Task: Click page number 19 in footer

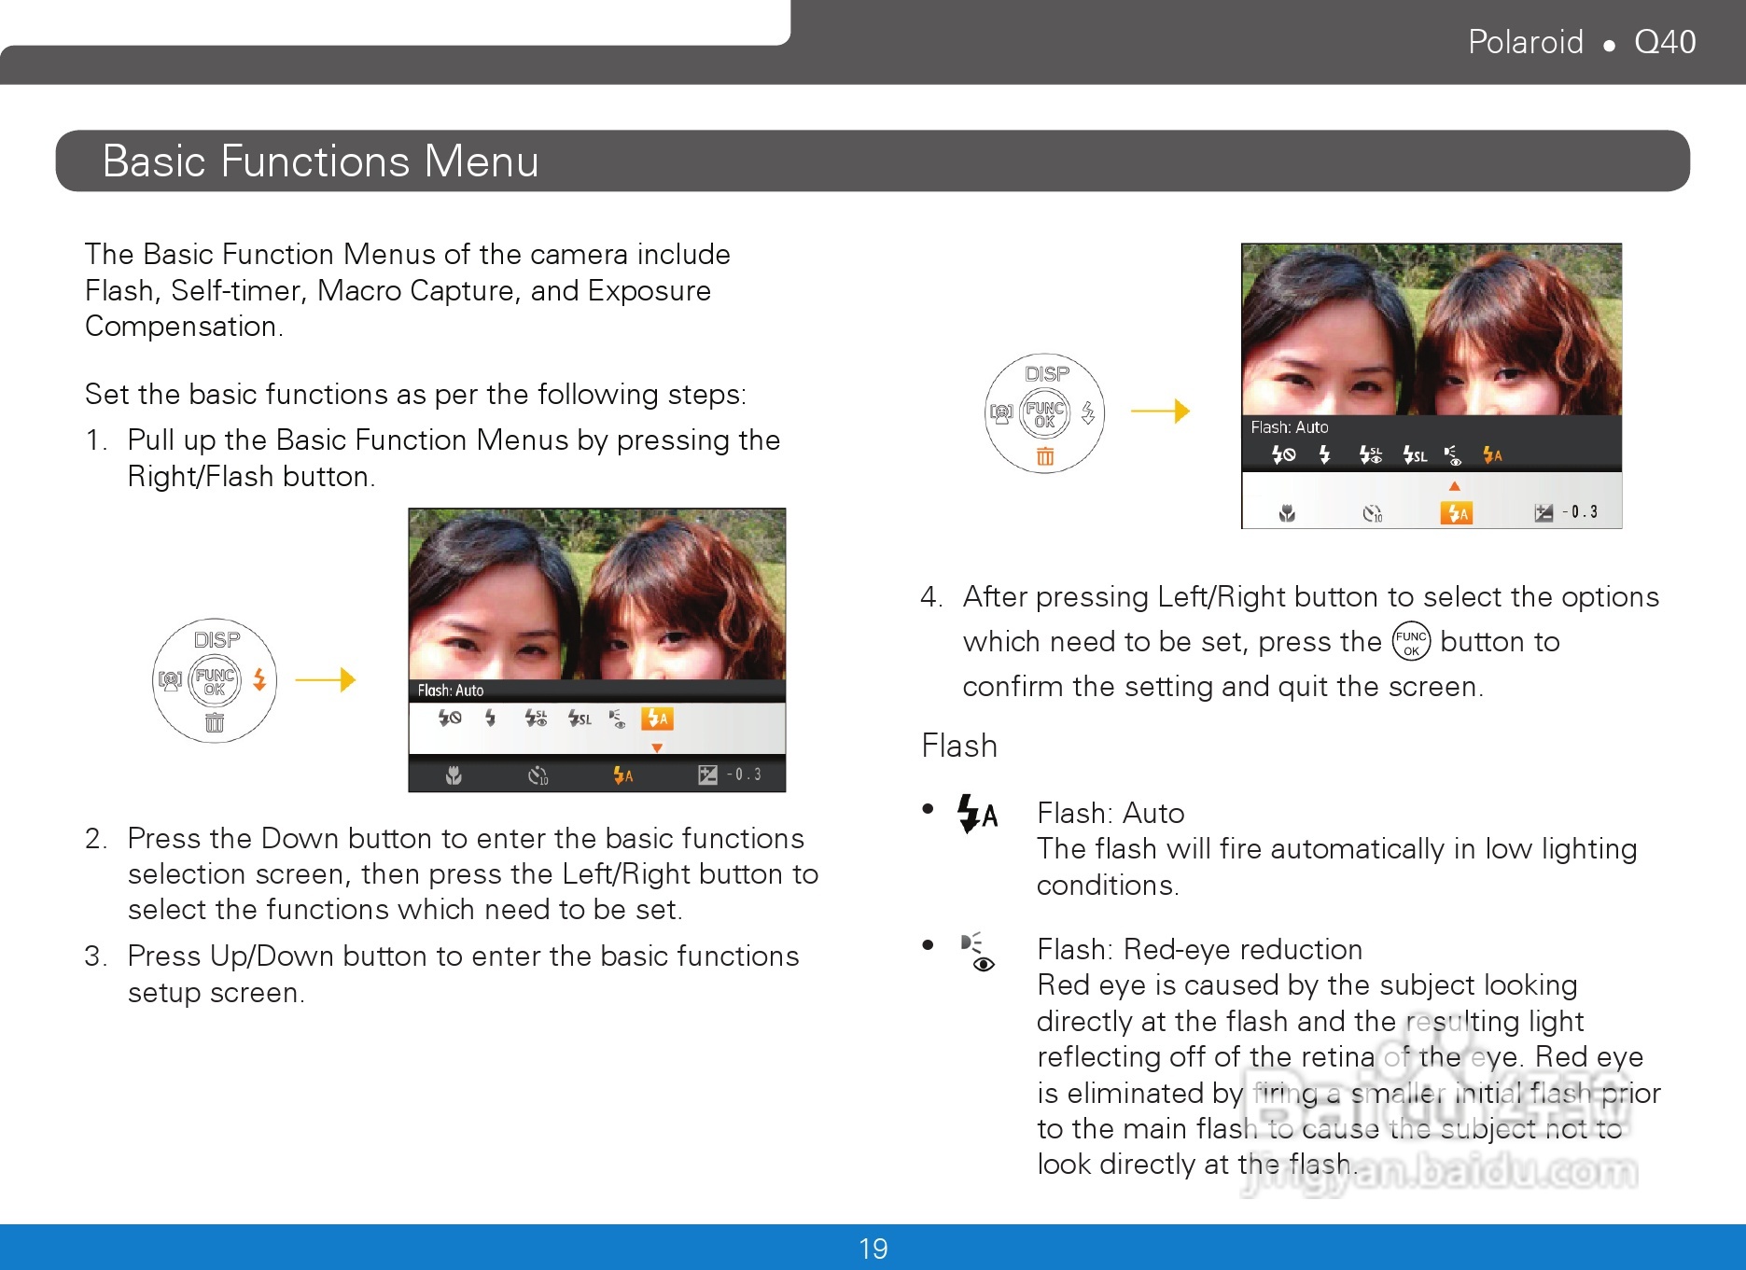Action: (x=873, y=1249)
